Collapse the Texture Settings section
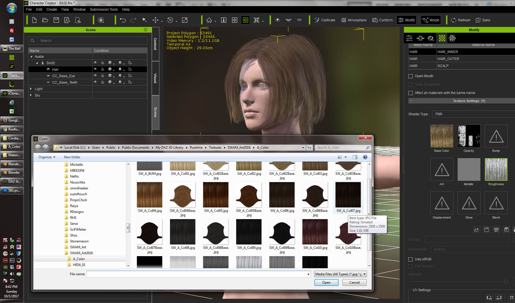 click(x=411, y=101)
